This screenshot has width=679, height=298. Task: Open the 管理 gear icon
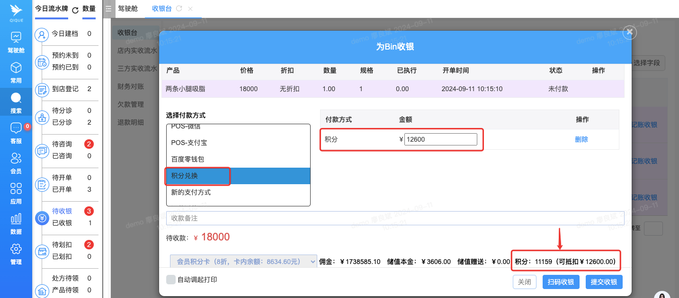pos(16,249)
